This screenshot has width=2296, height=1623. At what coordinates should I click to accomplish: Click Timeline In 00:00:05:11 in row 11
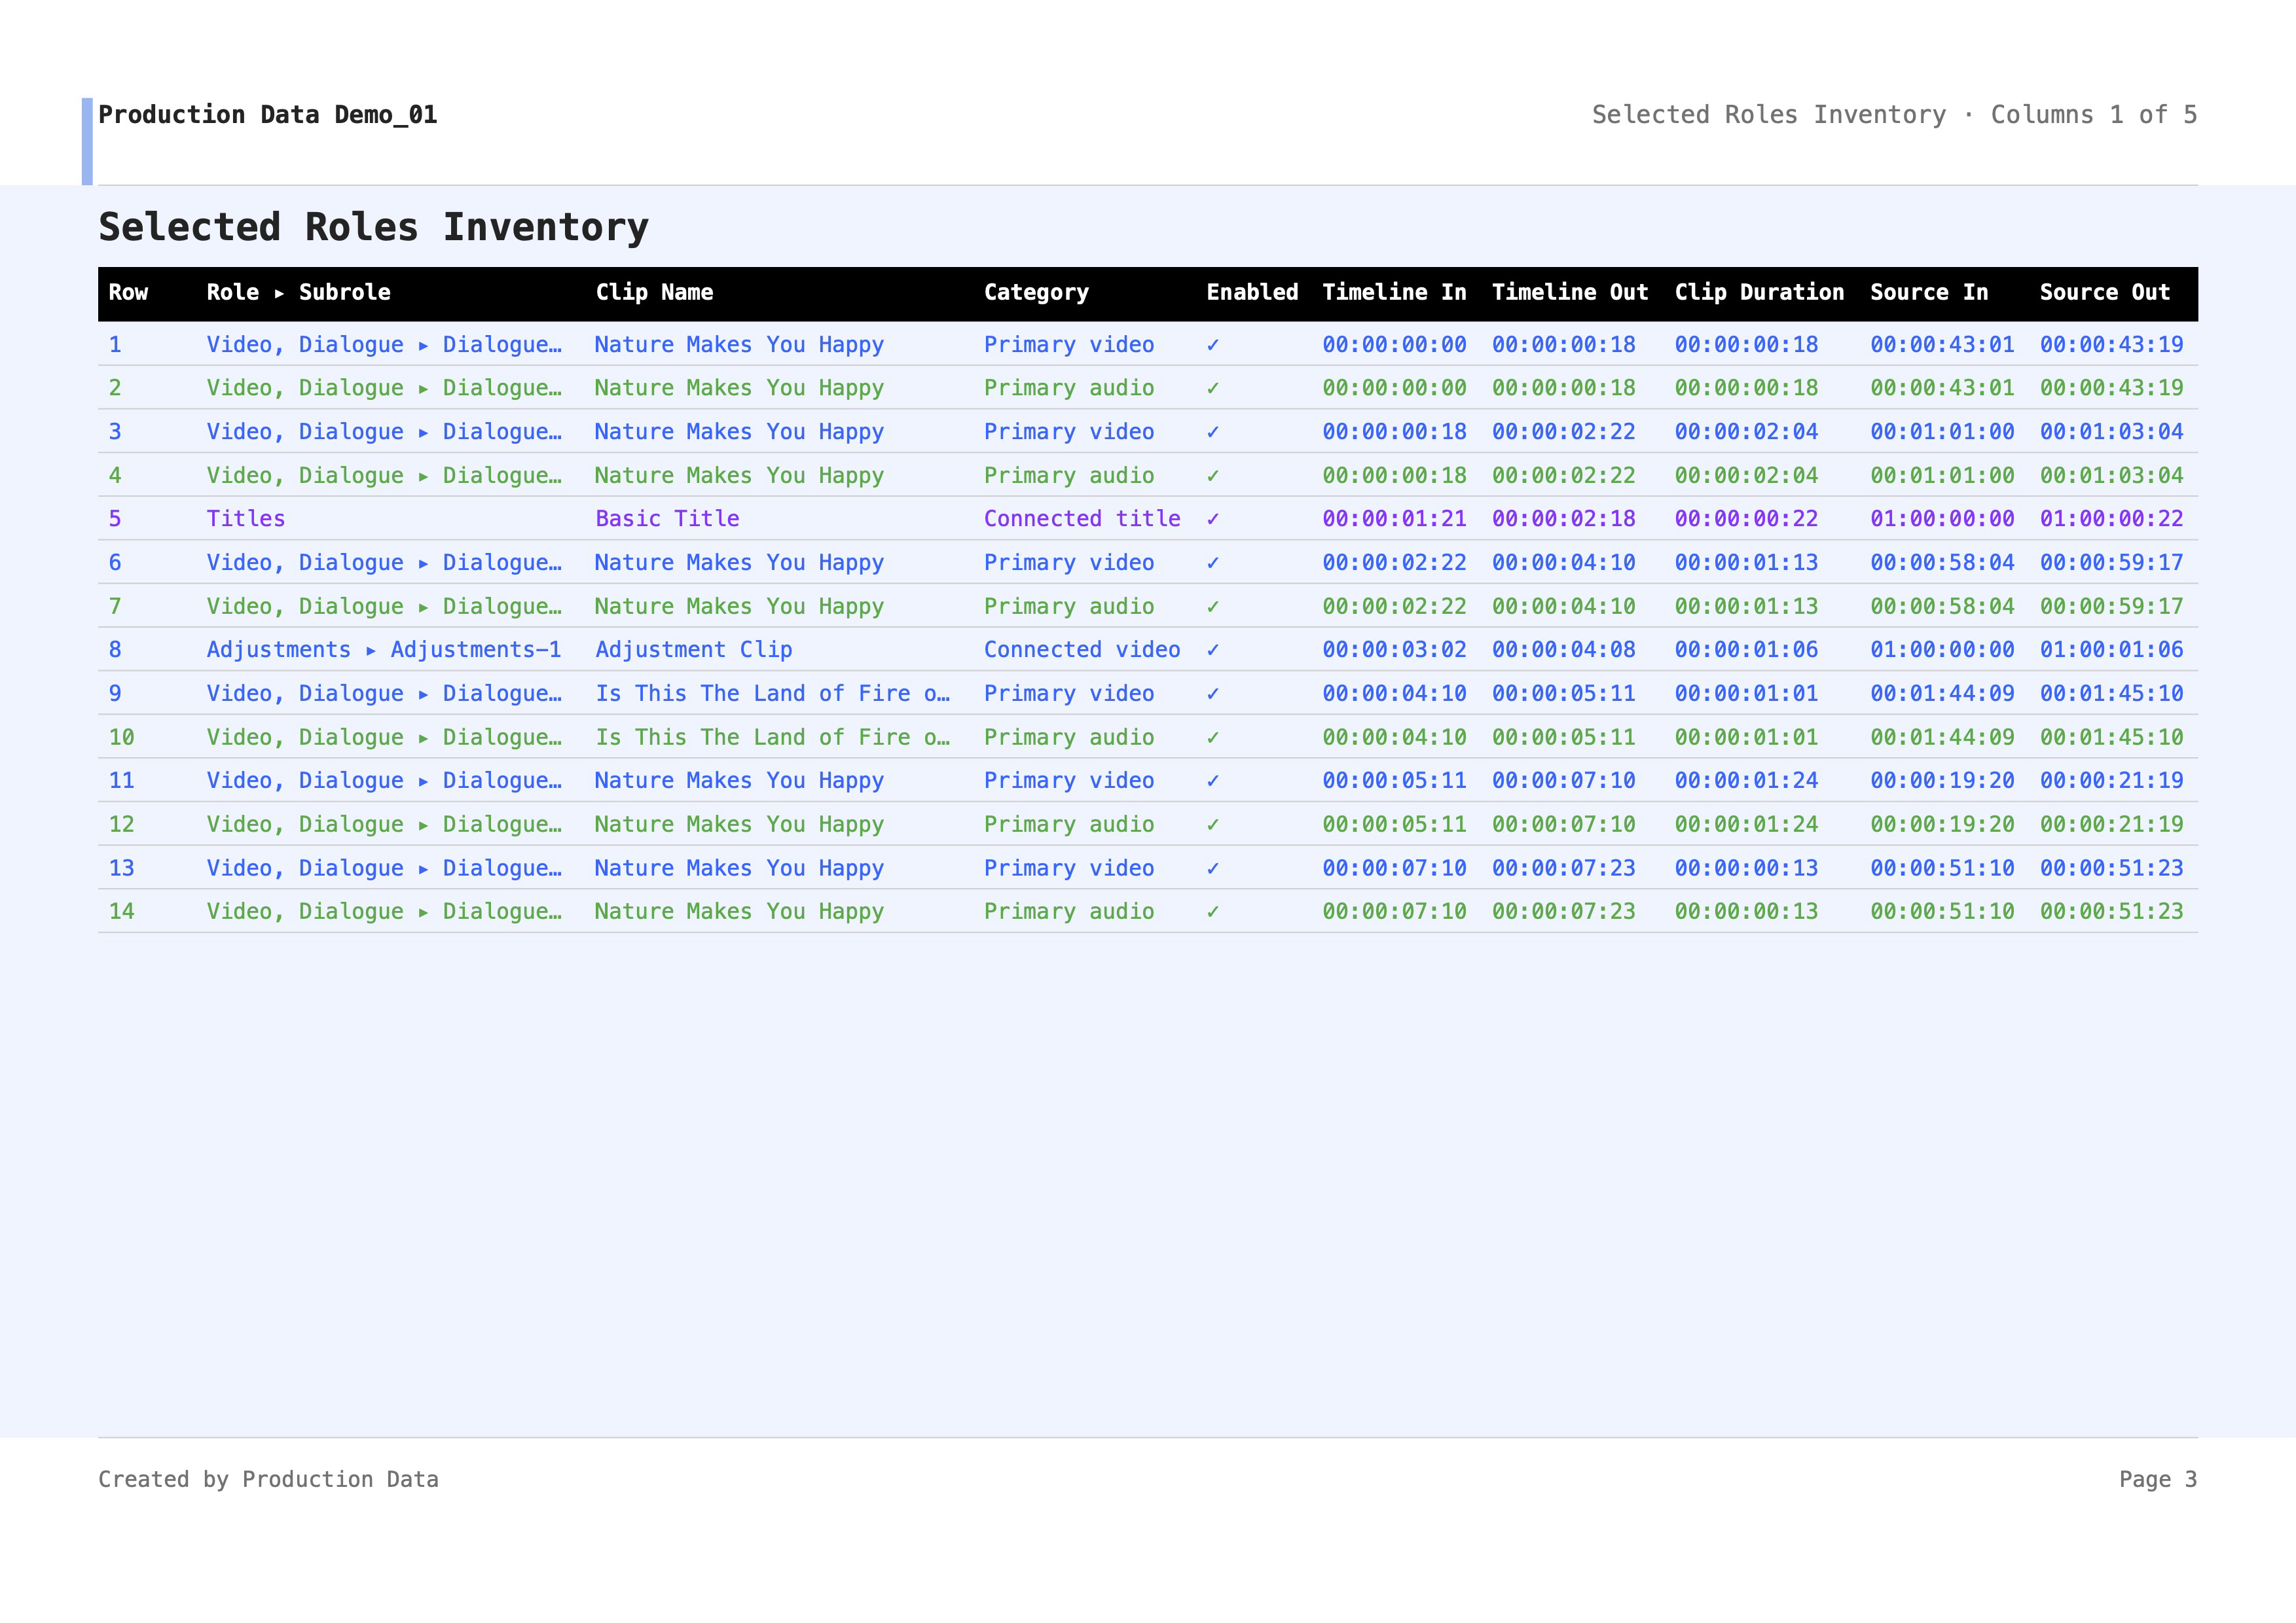[x=1394, y=781]
